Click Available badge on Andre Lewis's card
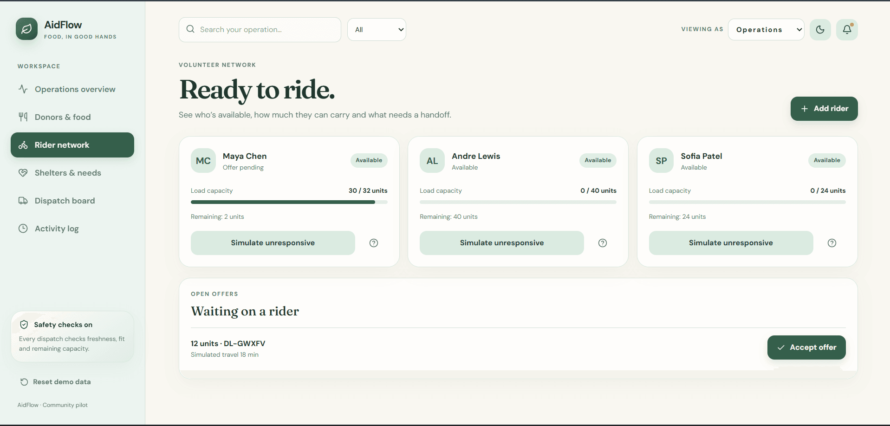The height and width of the screenshot is (426, 890). [598, 160]
